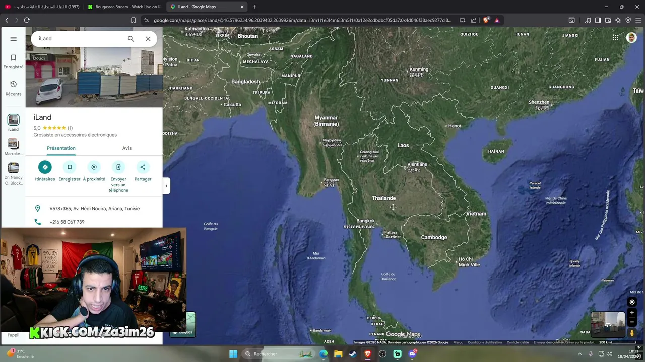645x362 pixels.
Task: Open the Brave playlist music icon
Action: 588,20
